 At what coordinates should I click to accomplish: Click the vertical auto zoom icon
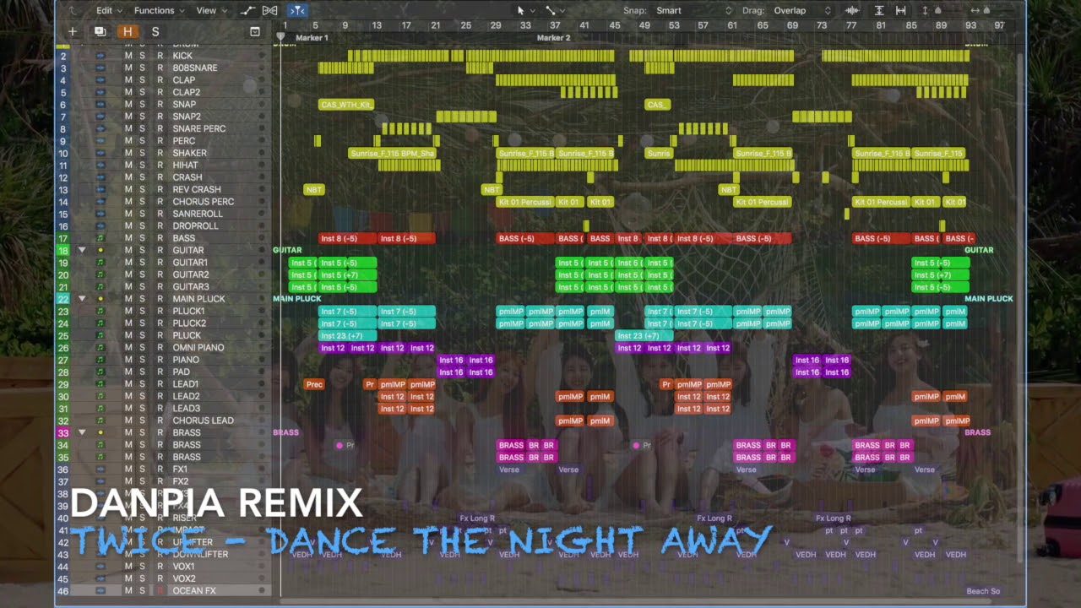tap(879, 10)
